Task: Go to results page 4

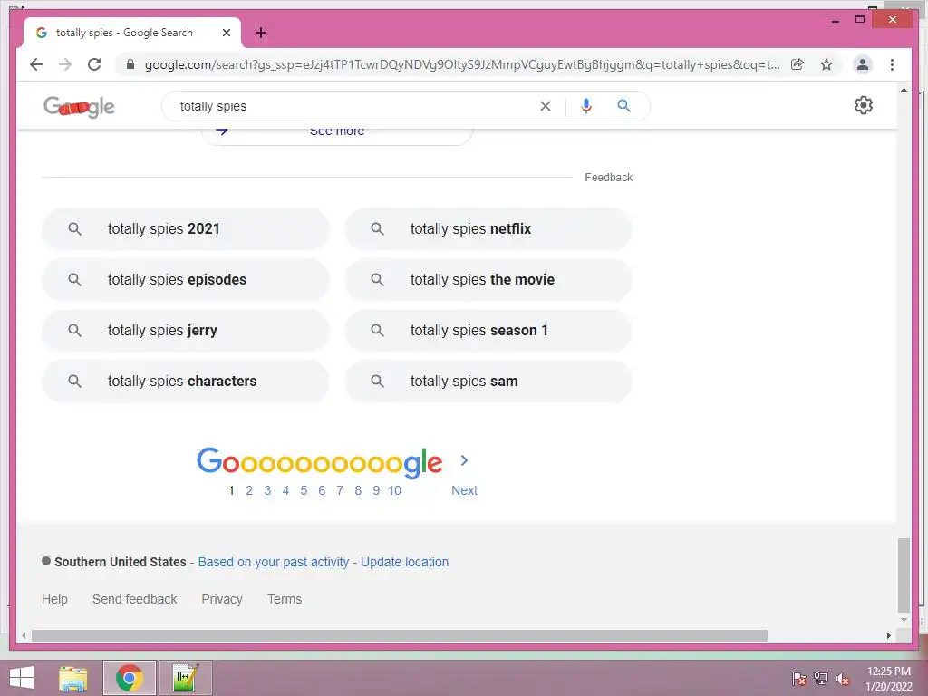Action: (x=285, y=490)
